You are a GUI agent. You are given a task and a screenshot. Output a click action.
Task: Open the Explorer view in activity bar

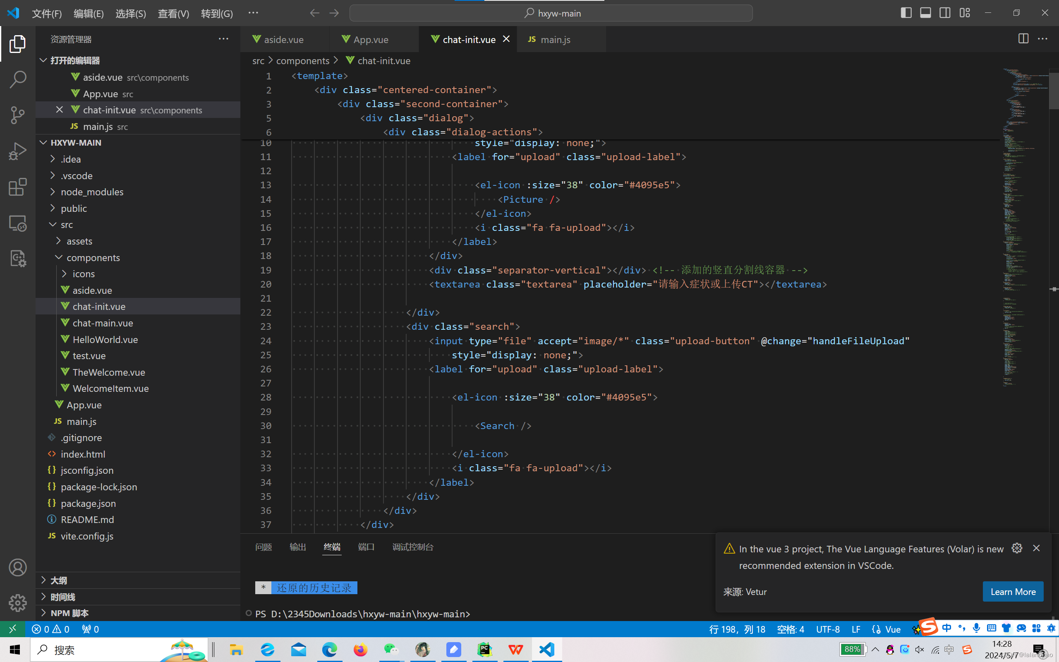(x=17, y=44)
